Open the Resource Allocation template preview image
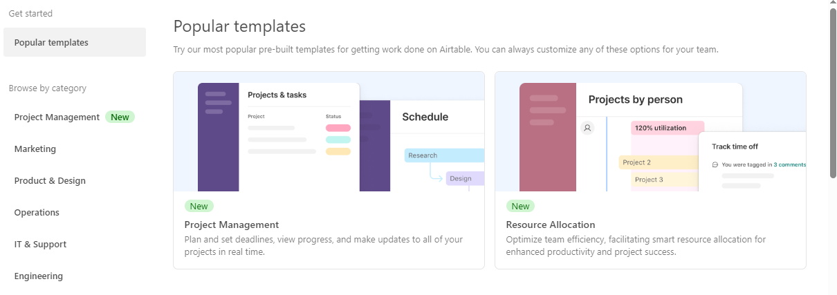Screen dimensions: 837x295 click(x=650, y=131)
